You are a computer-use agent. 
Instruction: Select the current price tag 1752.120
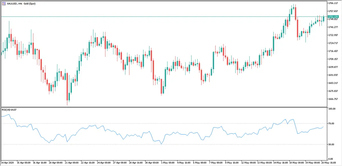[333, 17]
